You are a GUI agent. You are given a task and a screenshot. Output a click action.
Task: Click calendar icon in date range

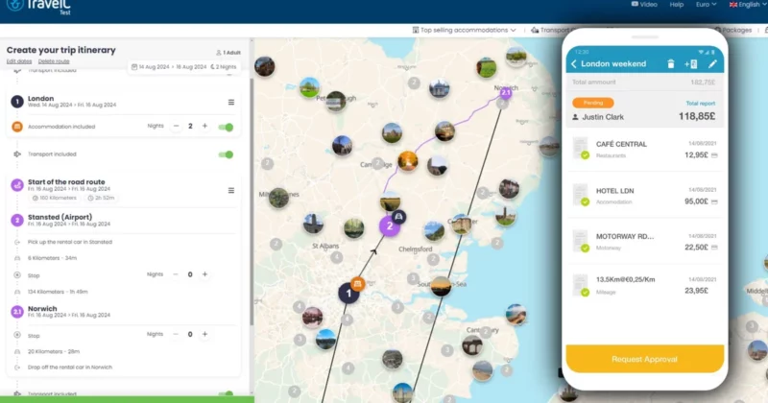pos(134,67)
